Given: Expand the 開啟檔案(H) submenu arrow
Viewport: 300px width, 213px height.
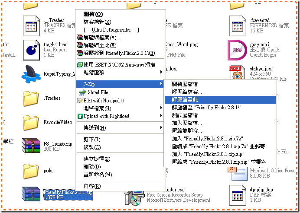Looking at the screenshot, I should (161, 108).
